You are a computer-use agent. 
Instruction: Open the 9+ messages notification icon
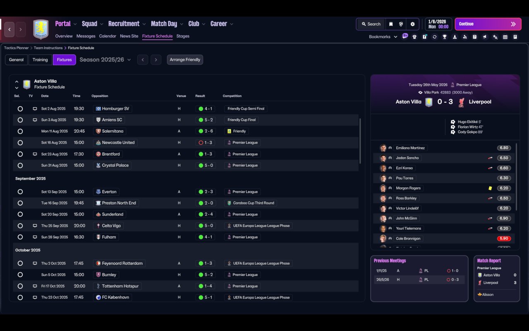[405, 36]
